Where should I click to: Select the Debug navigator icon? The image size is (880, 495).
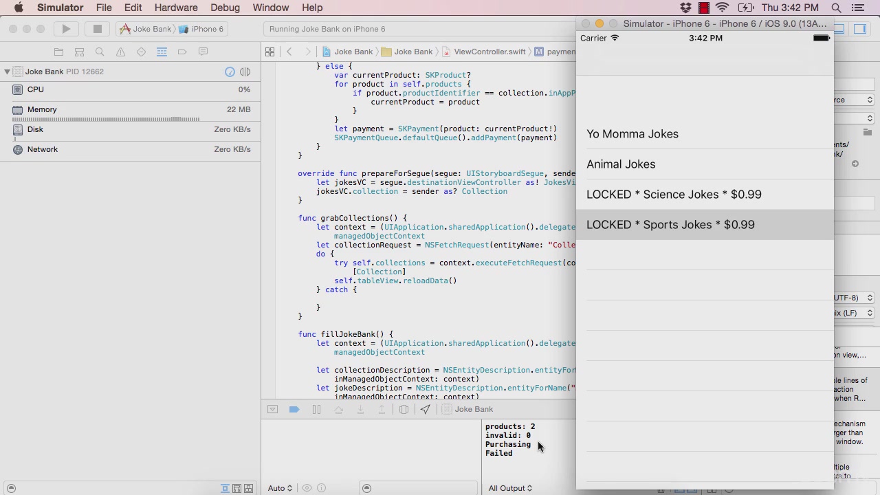tap(162, 52)
